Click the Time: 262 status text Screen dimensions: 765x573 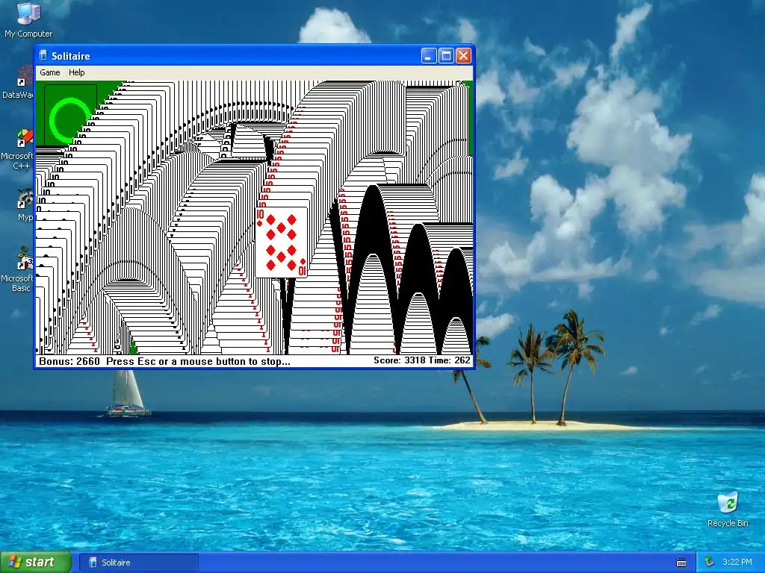449,360
